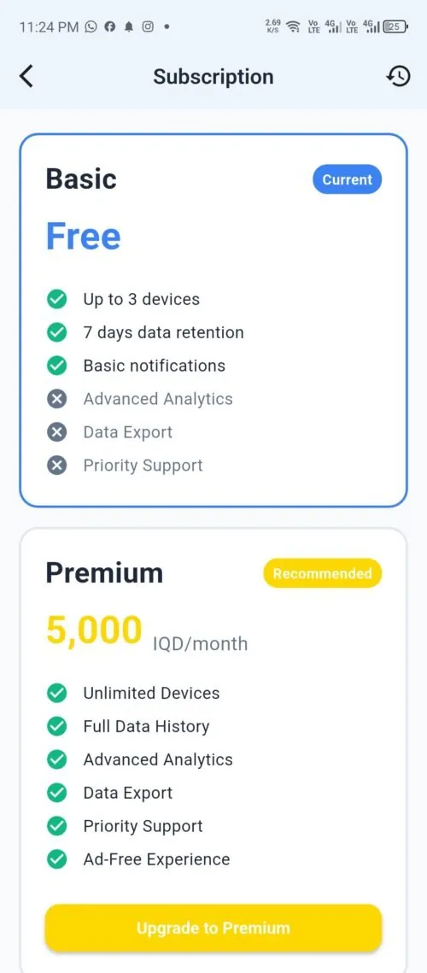Click check icon for 7 days data retention

point(56,332)
